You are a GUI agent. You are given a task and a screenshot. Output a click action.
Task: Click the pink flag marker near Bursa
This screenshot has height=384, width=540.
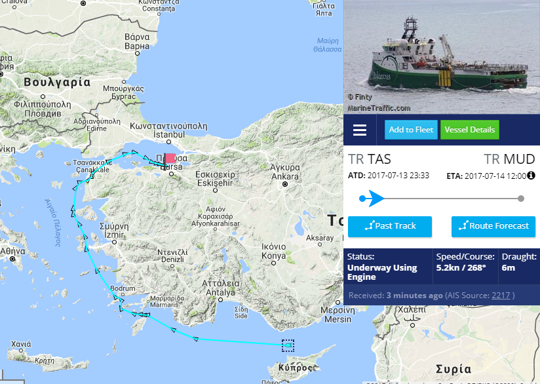[x=170, y=159]
